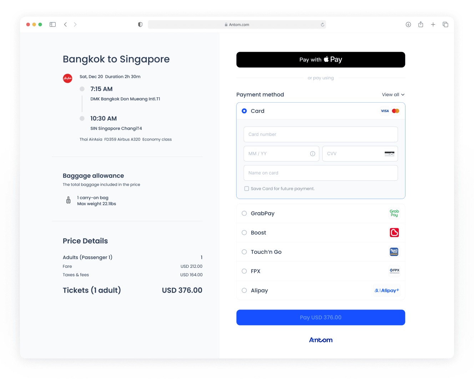Select Alipay as payment method

pyautogui.click(x=244, y=290)
